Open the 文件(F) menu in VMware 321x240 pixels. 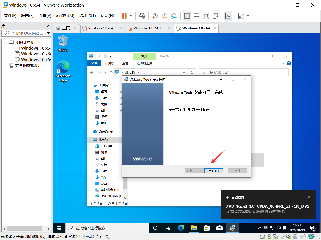(x=10, y=16)
